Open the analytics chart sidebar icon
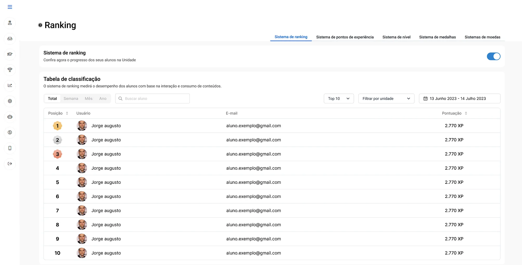The height and width of the screenshot is (265, 522). 10,85
